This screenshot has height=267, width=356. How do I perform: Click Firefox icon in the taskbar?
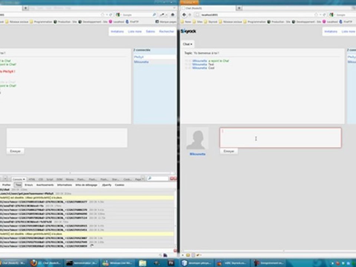pos(34,263)
